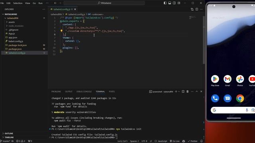Open editor more actions ellipsis

point(201,9)
